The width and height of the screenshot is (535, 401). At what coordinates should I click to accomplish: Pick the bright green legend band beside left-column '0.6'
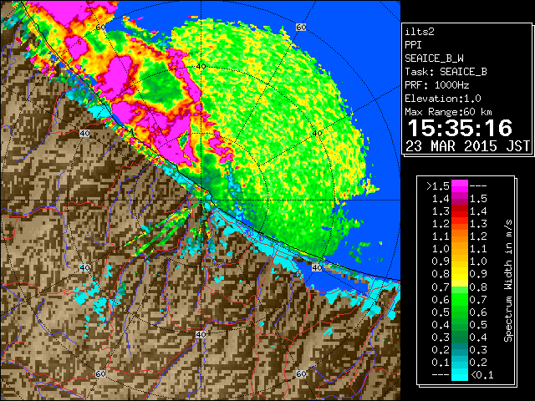(460, 299)
